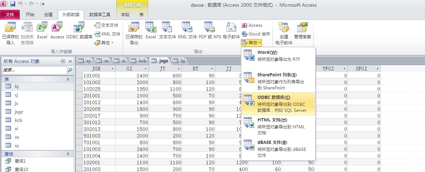The width and height of the screenshot is (425, 172).
Task: Collapse the 表 (Tables) group
Action: pyautogui.click(x=68, y=79)
